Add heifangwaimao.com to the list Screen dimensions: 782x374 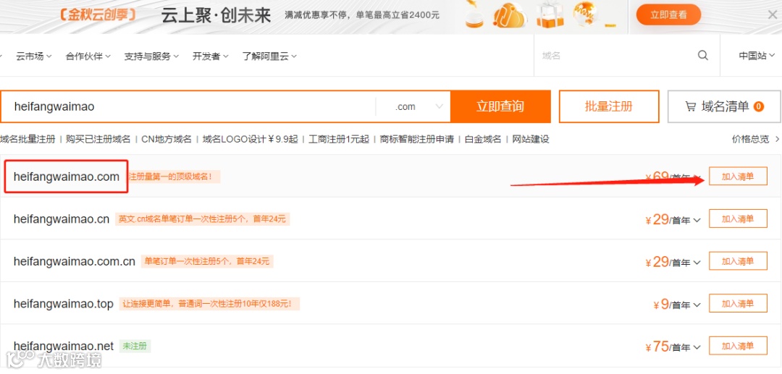738,177
